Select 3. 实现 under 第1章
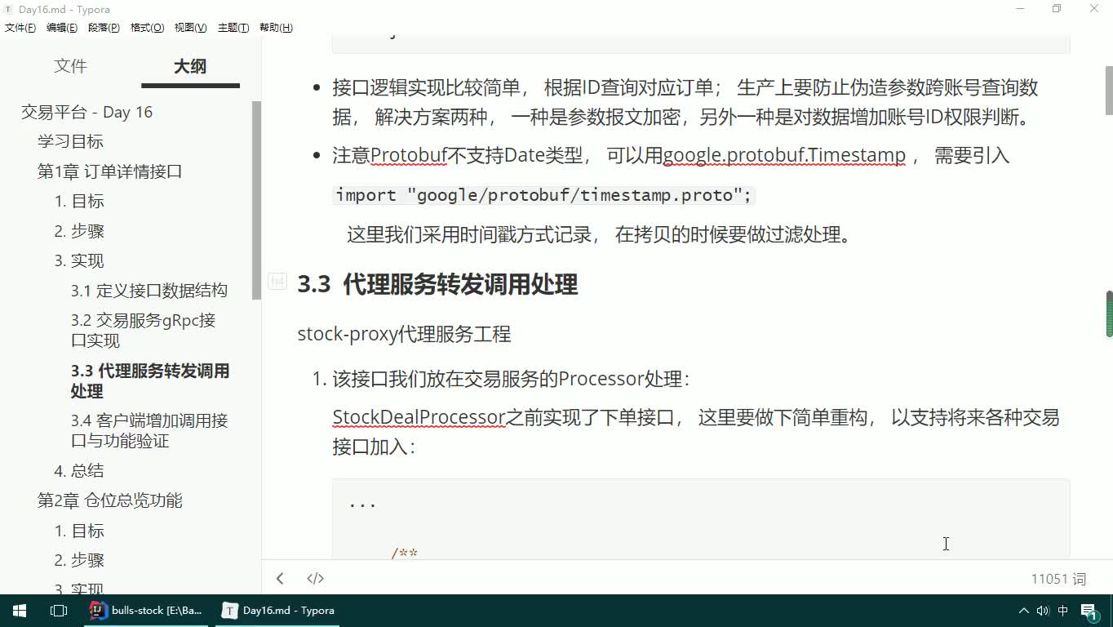 click(x=79, y=260)
